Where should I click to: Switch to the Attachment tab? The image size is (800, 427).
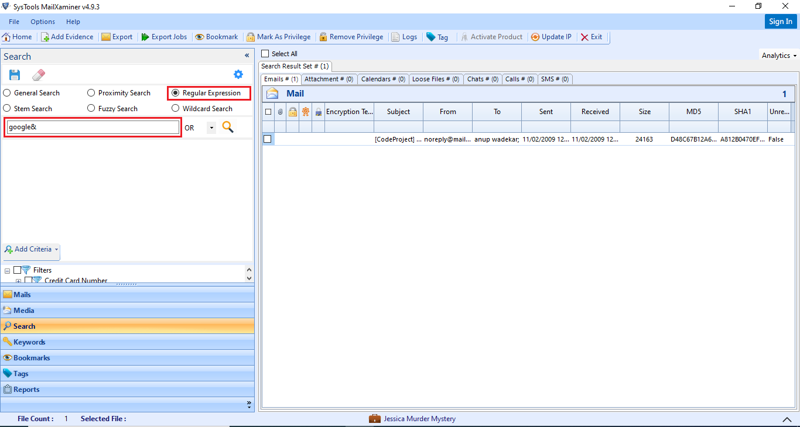(x=329, y=78)
